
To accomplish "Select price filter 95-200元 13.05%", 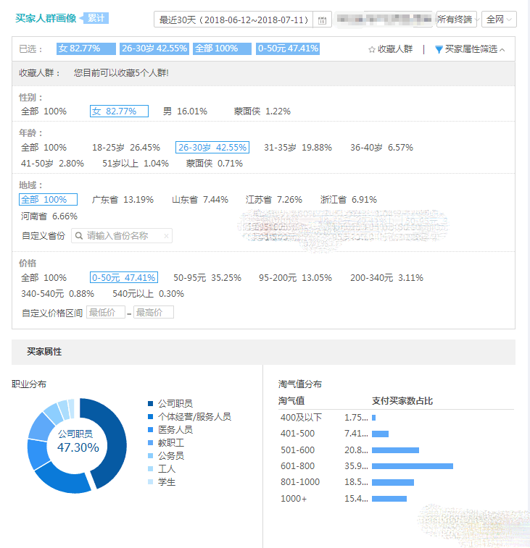I will (x=295, y=278).
